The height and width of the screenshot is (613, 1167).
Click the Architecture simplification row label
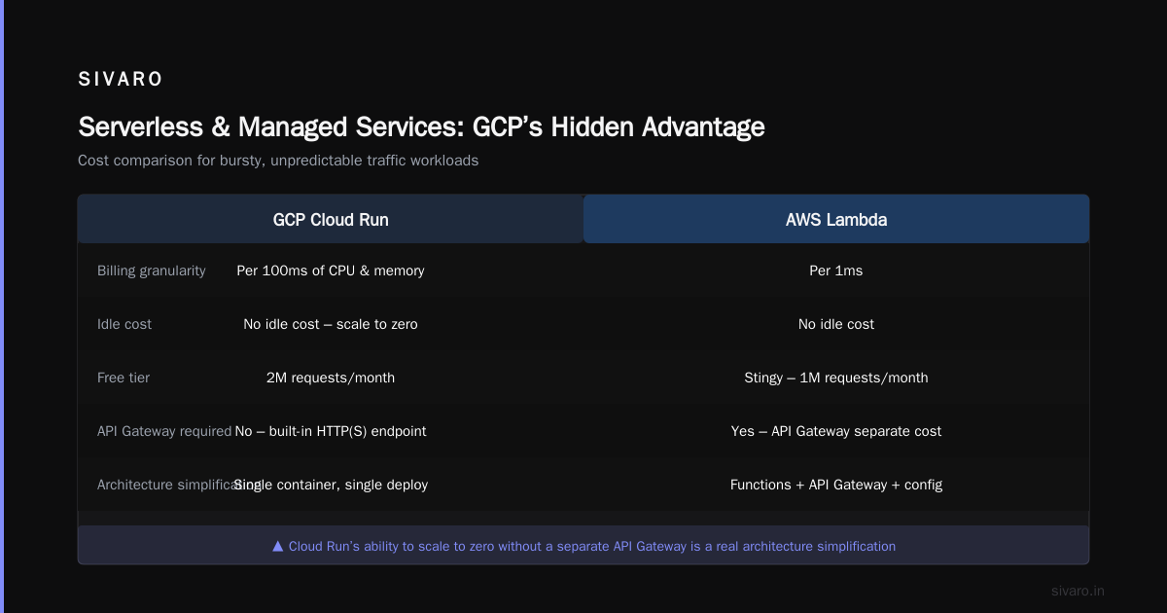pos(179,485)
